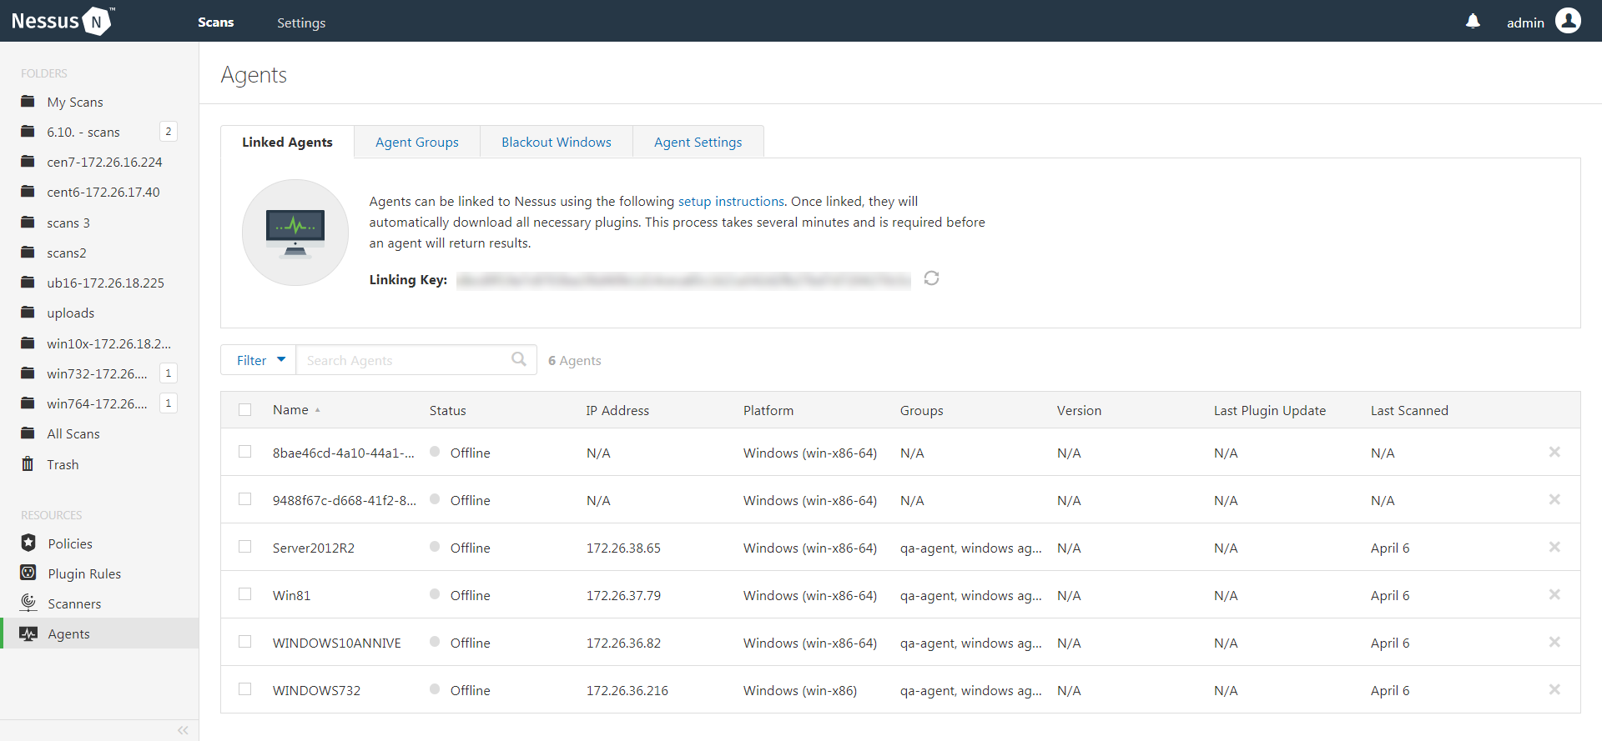Open the notifications bell
Image resolution: width=1602 pixels, height=741 pixels.
coord(1473,22)
